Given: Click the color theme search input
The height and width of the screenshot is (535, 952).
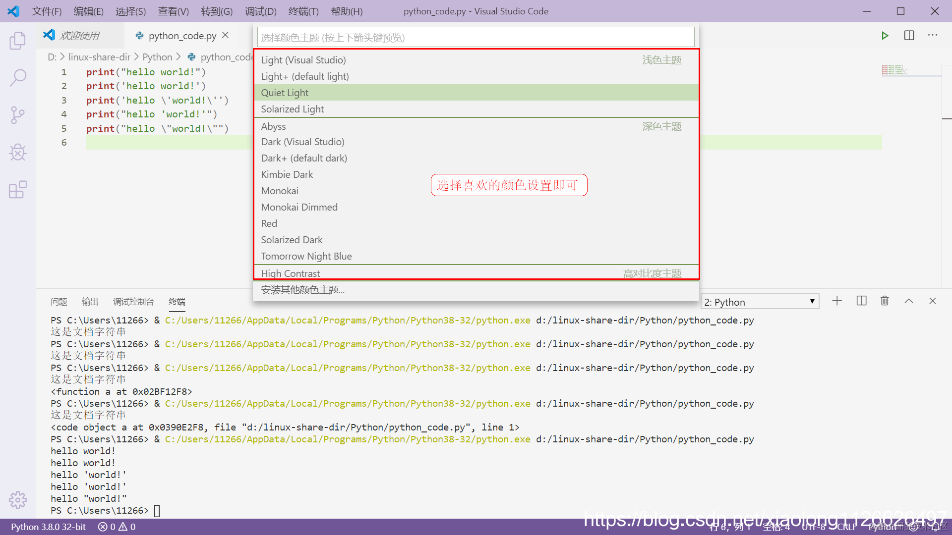Looking at the screenshot, I should [x=476, y=37].
